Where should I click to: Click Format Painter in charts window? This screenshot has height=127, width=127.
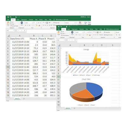click(x=65, y=35)
